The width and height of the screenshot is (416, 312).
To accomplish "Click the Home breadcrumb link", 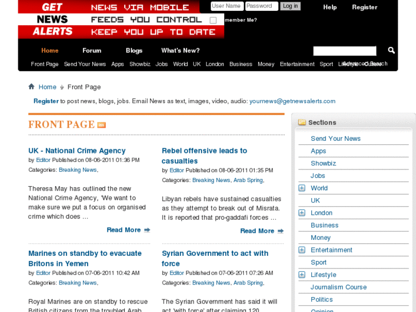I will 47,87.
